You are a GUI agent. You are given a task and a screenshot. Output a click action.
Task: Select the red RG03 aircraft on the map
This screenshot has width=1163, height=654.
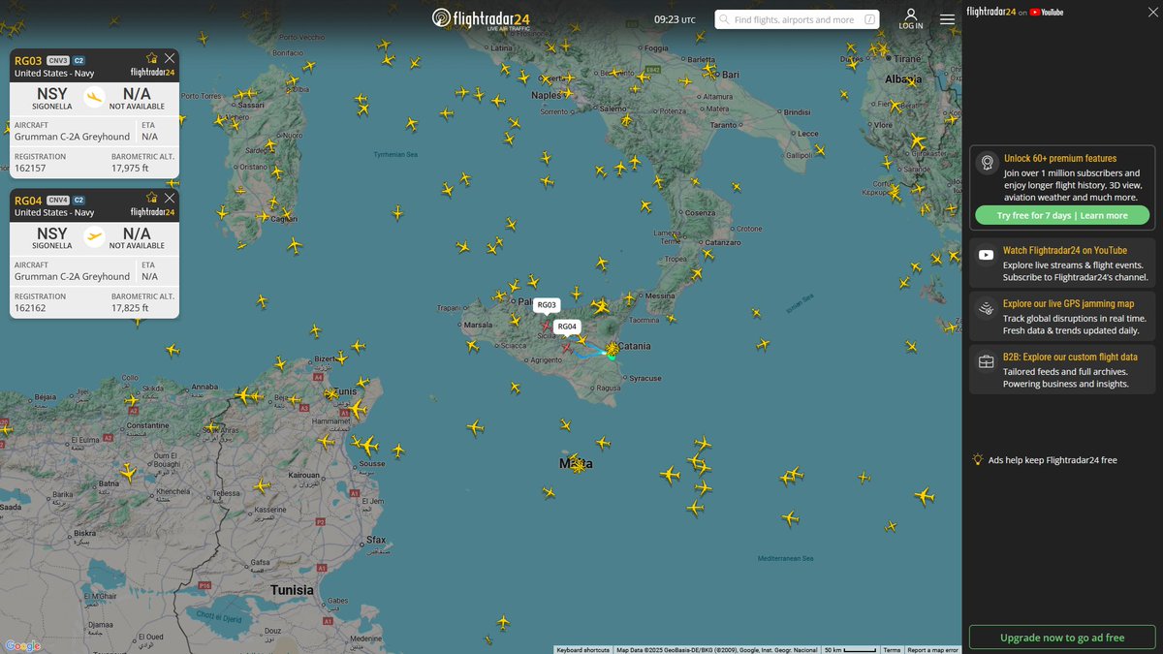548,326
